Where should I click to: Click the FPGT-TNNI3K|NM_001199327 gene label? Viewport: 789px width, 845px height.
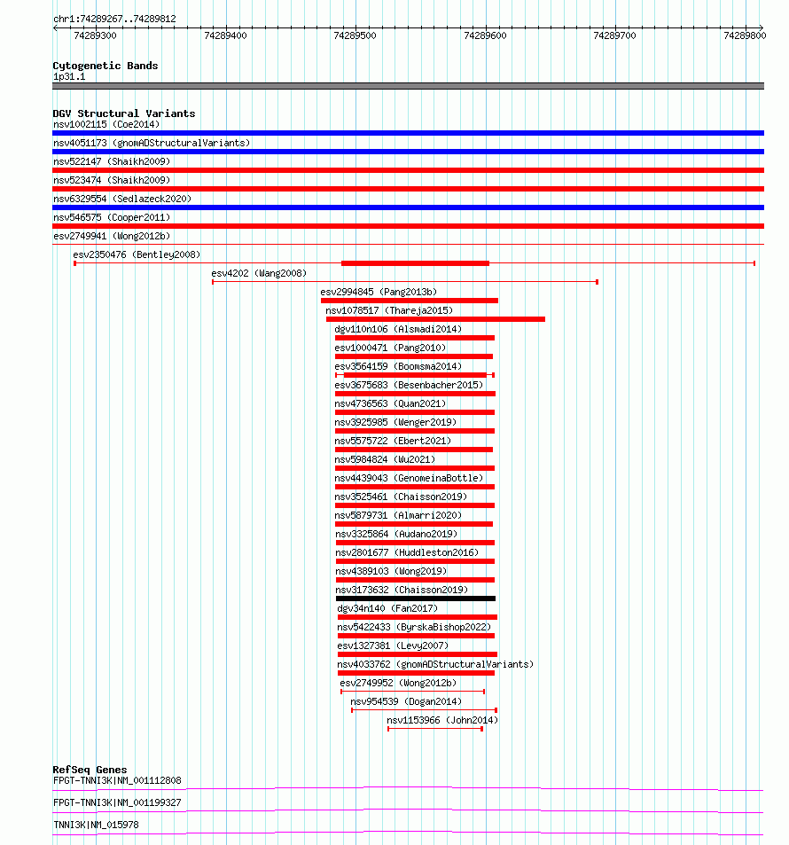(117, 803)
